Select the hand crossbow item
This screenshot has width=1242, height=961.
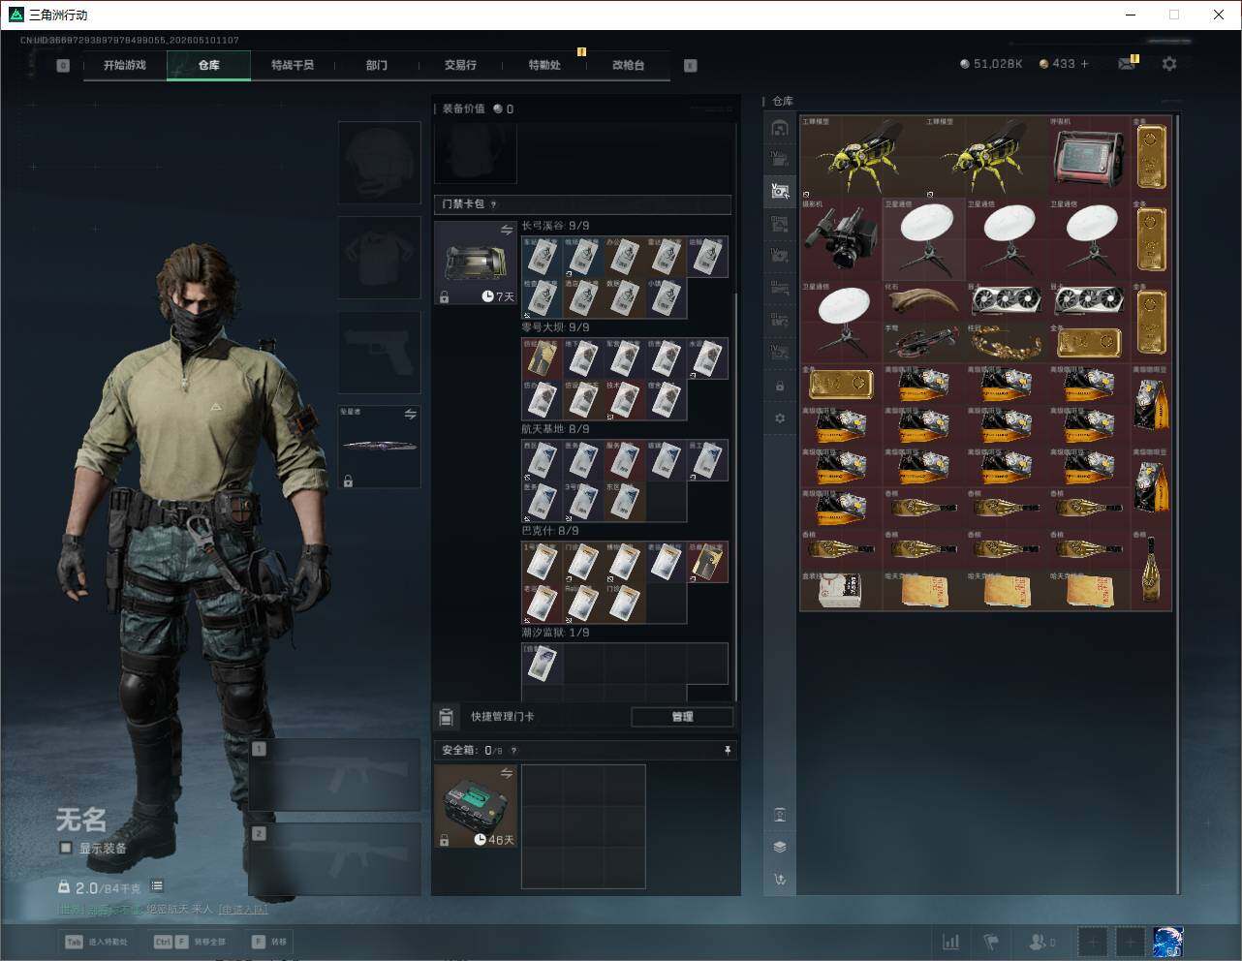(923, 342)
